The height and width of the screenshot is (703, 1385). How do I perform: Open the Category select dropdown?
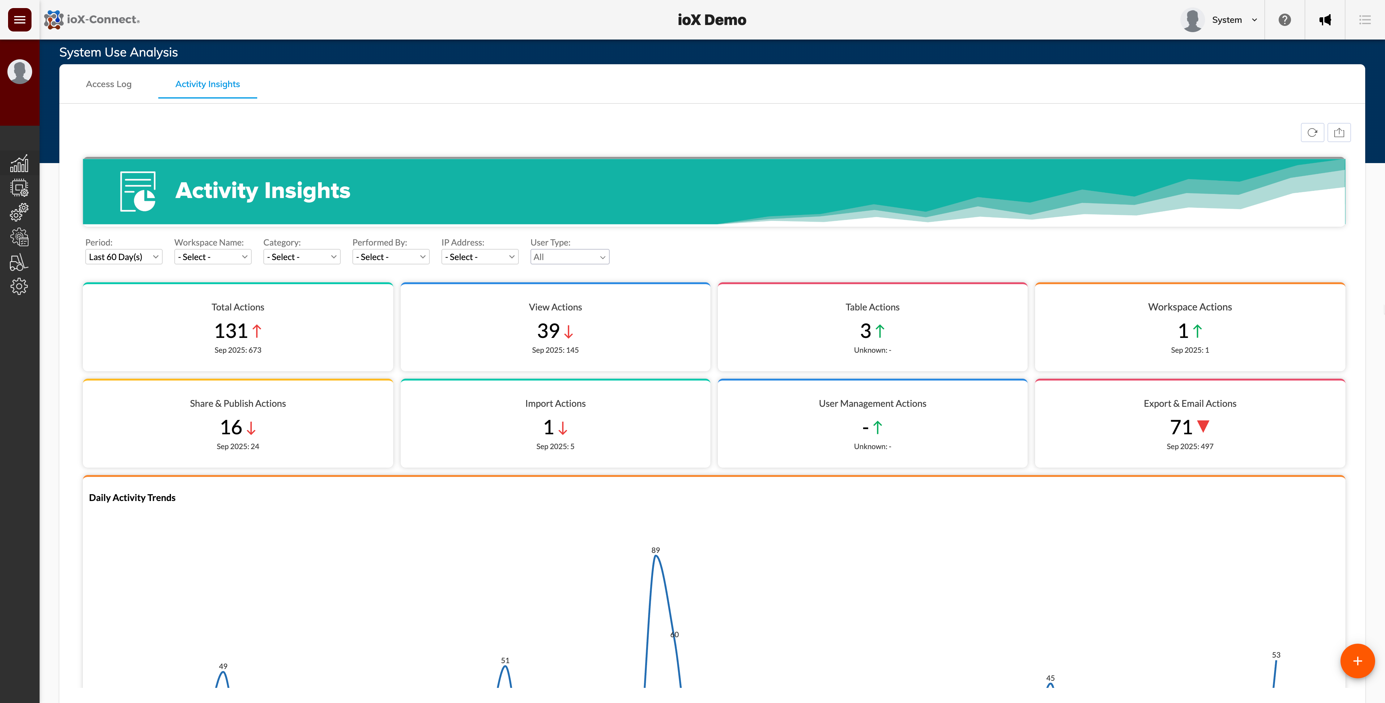point(302,257)
